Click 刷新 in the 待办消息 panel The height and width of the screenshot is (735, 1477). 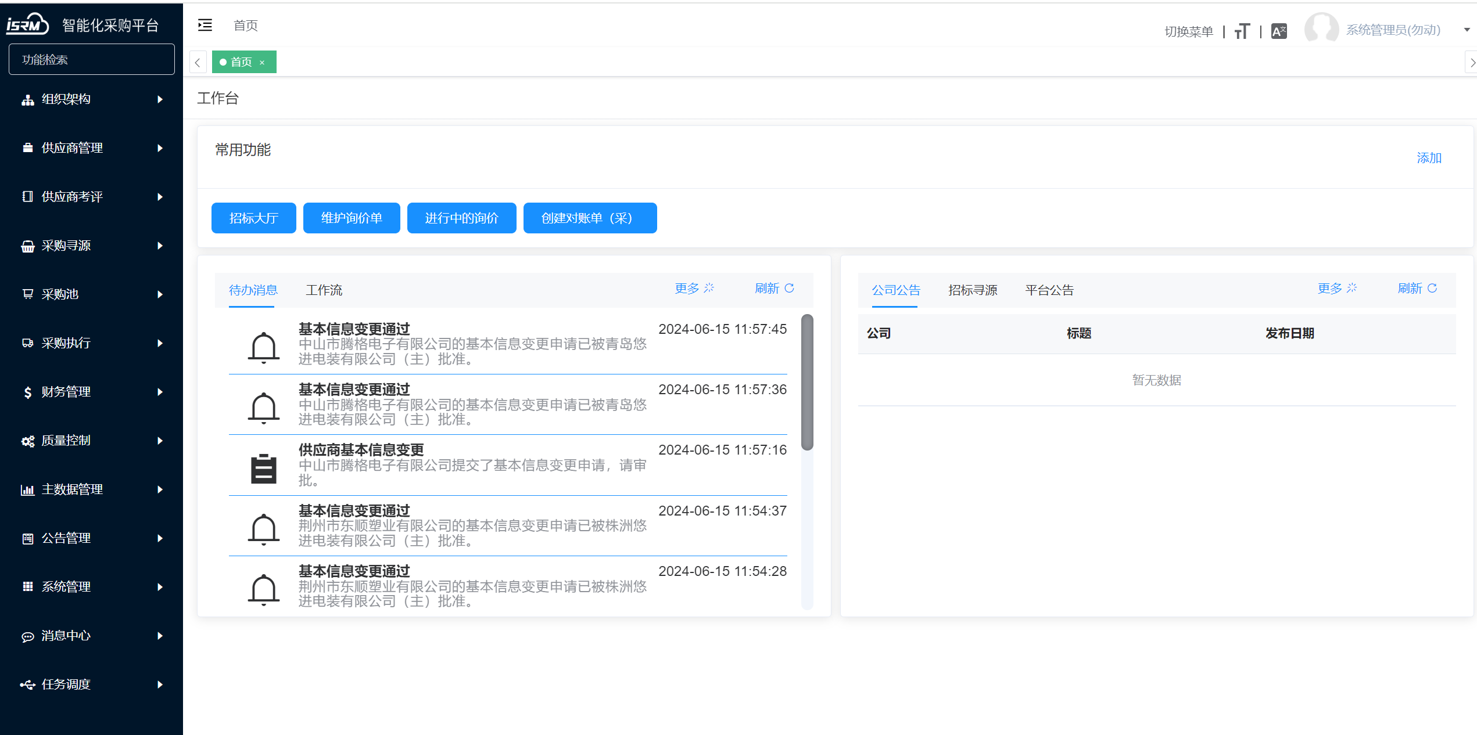coord(774,288)
